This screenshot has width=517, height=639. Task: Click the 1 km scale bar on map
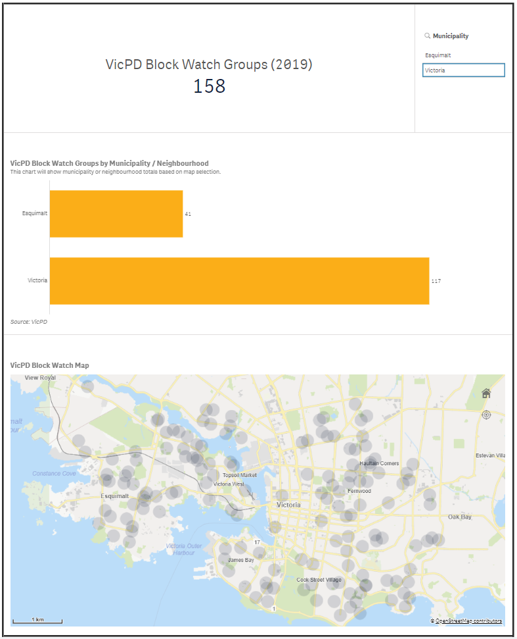[38, 620]
